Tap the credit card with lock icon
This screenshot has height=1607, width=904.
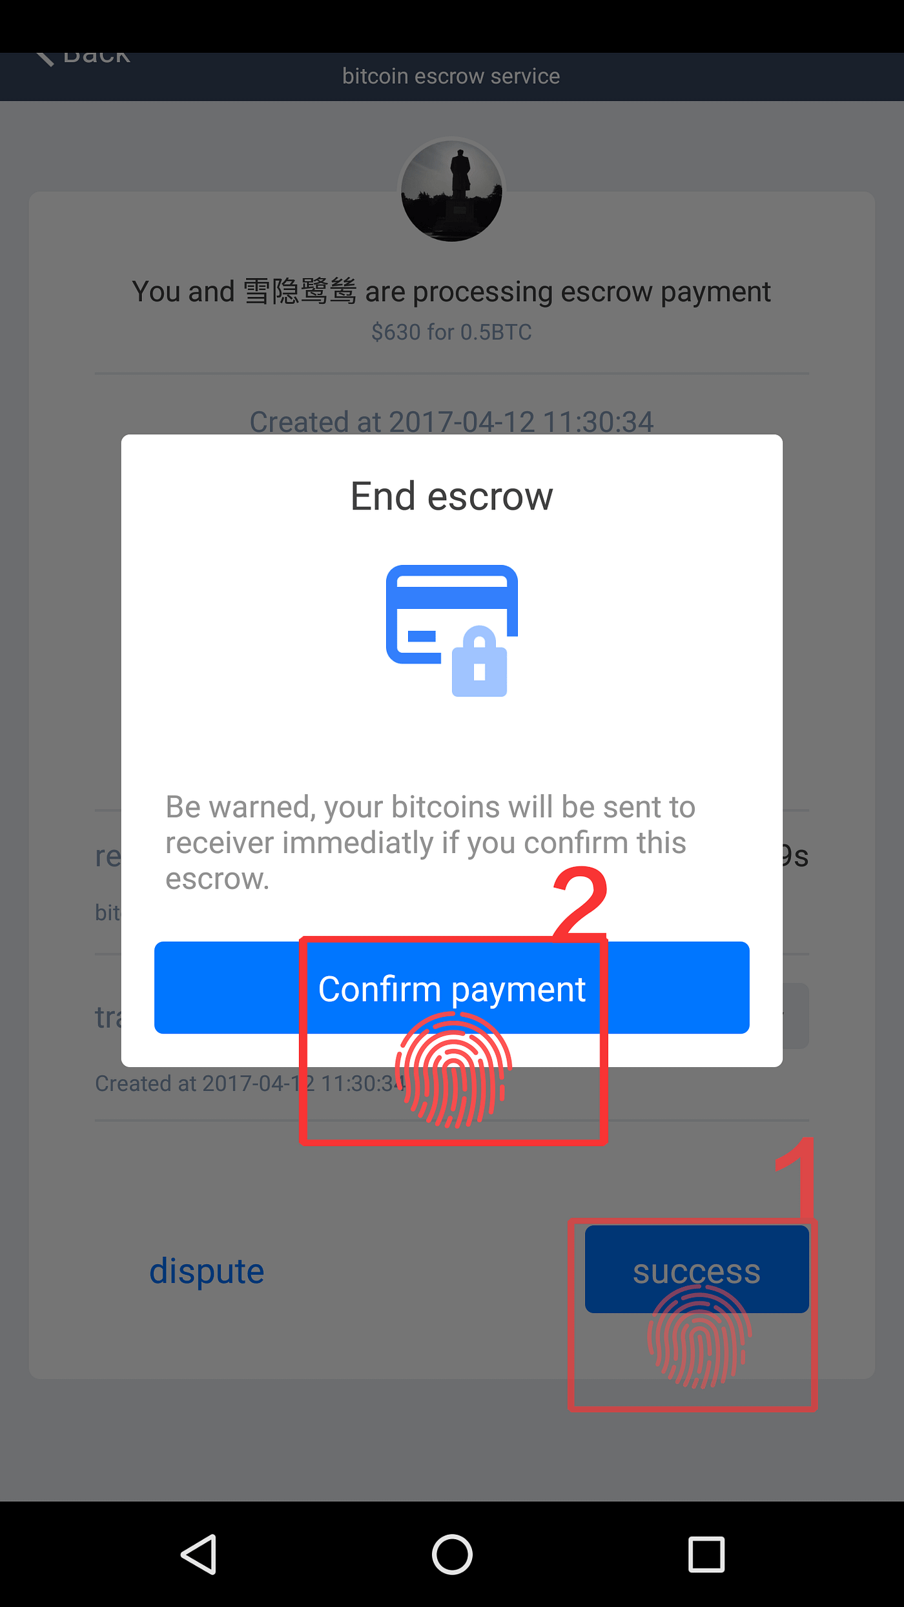pyautogui.click(x=452, y=631)
